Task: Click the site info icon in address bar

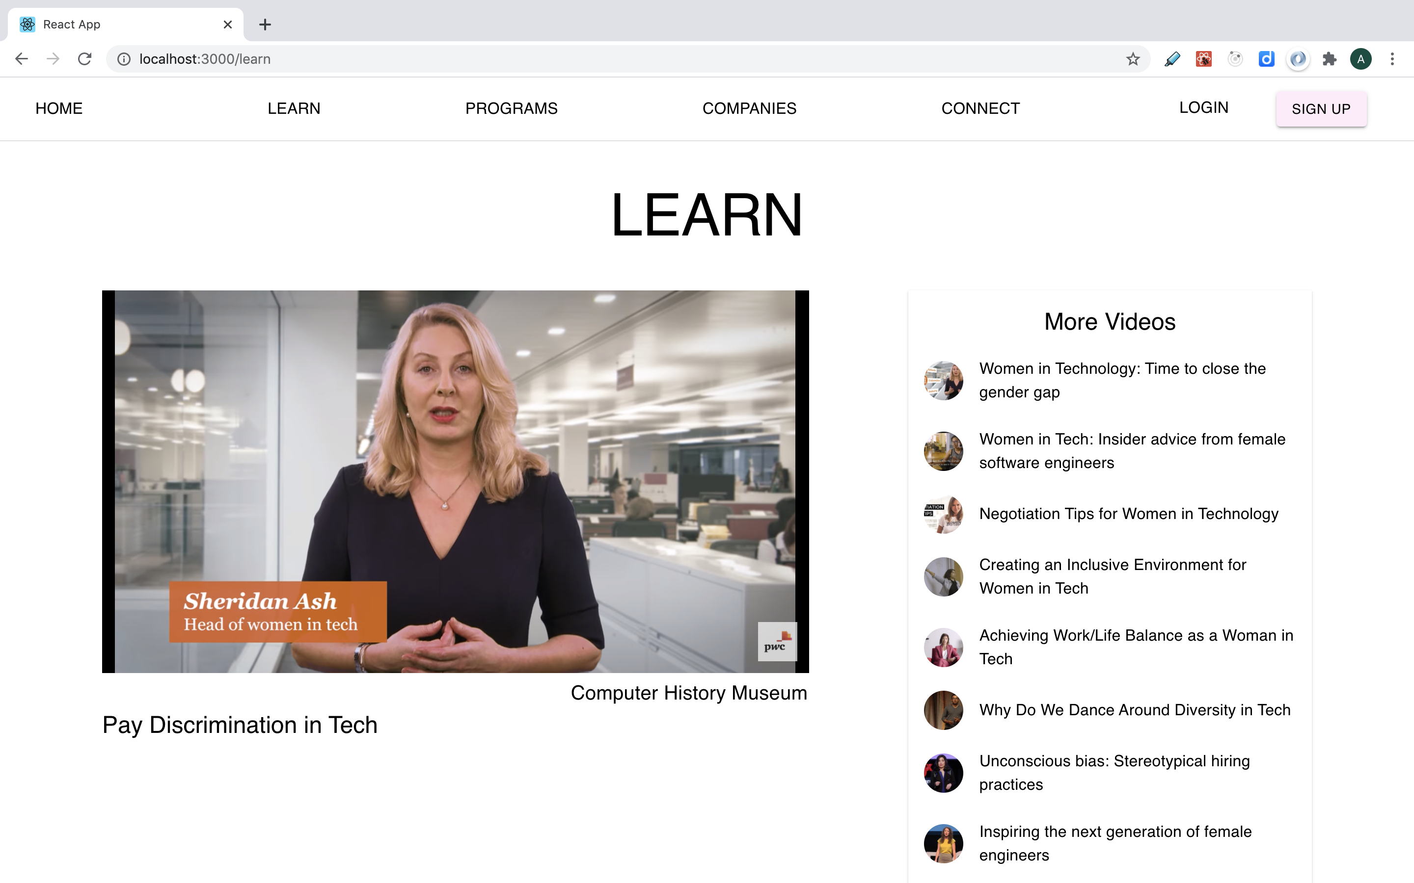Action: coord(124,59)
